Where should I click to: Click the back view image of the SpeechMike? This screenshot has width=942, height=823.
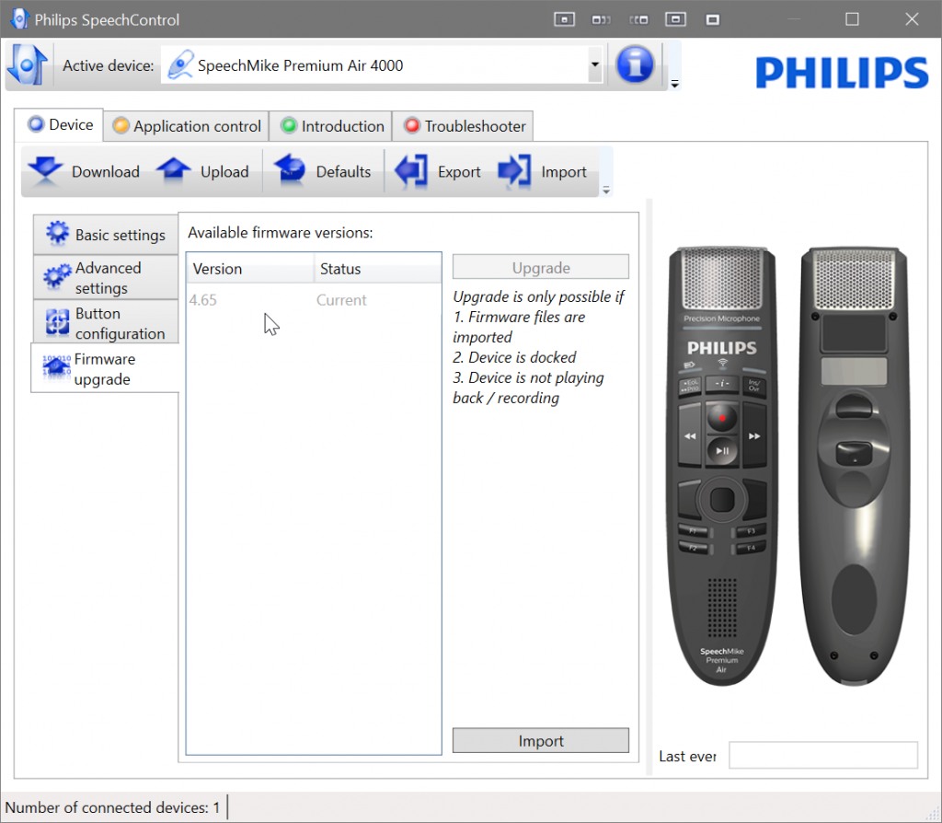pos(854,465)
